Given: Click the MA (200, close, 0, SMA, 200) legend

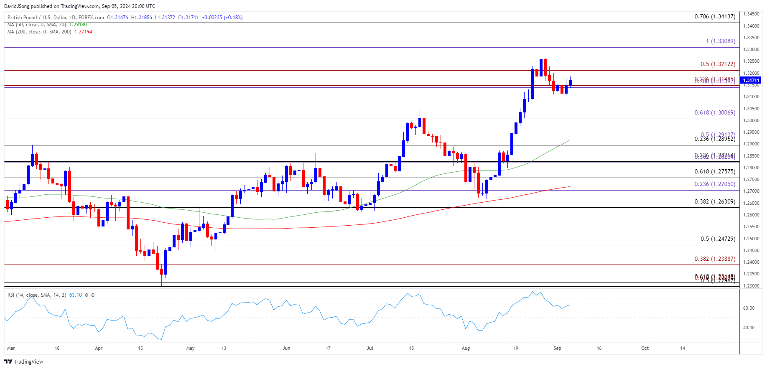Looking at the screenshot, I should (39, 32).
